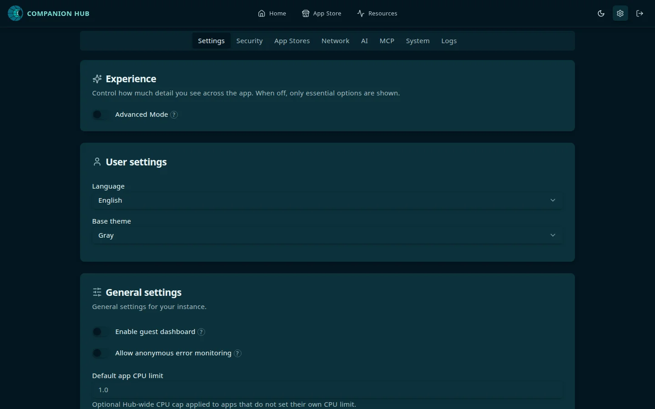655x409 pixels.
Task: Toggle dark mode moon icon
Action: [x=601, y=13]
